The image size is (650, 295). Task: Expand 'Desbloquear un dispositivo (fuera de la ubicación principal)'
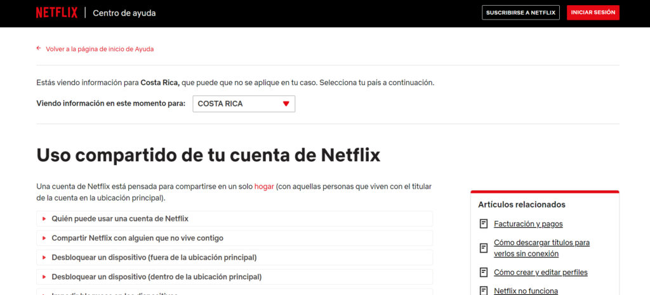(154, 258)
